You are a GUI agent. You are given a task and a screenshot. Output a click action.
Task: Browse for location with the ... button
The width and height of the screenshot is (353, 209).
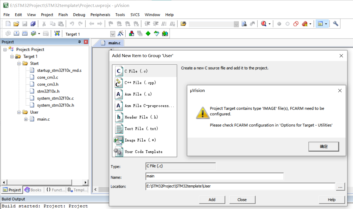340,187
